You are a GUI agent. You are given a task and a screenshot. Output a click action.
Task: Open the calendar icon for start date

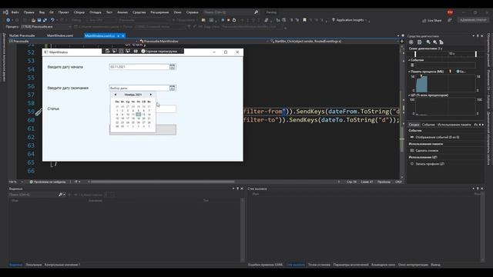pyautogui.click(x=172, y=67)
